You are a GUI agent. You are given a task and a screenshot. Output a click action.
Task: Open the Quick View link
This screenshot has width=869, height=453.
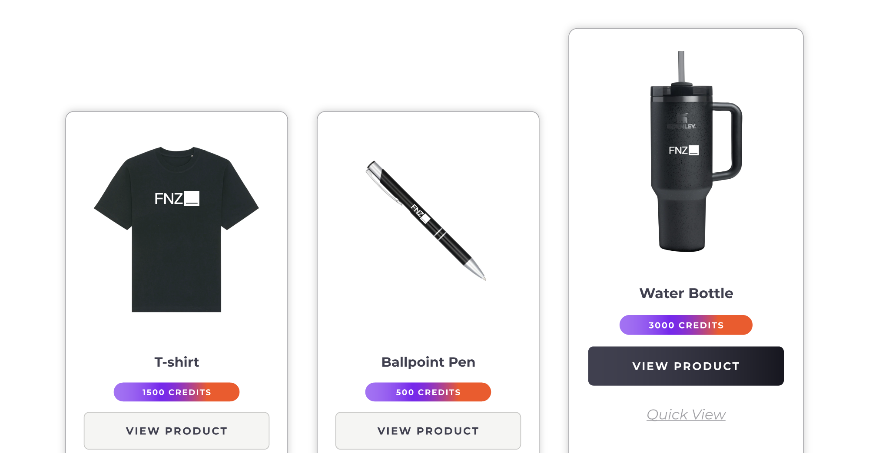pos(686,414)
